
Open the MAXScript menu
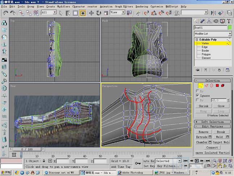(172, 7)
